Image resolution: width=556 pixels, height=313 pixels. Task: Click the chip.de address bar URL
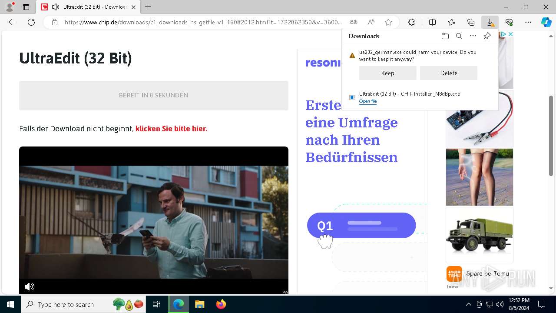[203, 22]
